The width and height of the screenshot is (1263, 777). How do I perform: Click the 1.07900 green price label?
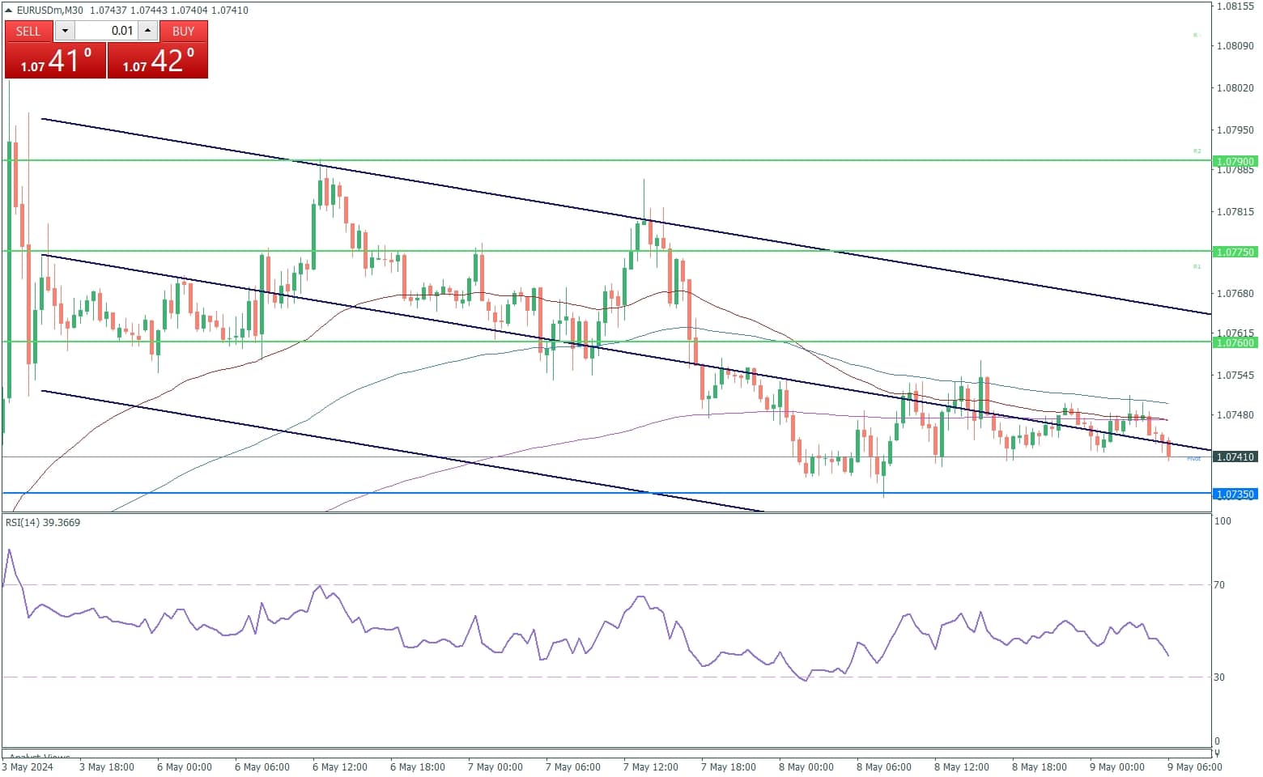click(1235, 161)
